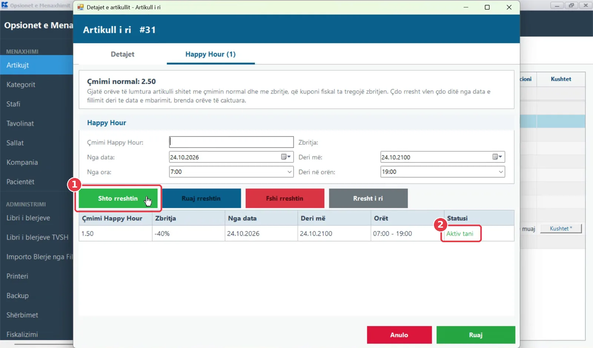
Task: Open Backup in the sidebar
Action: tap(37, 295)
